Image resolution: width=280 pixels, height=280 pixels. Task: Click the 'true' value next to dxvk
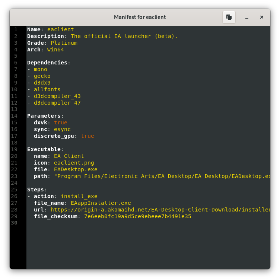click(60, 122)
